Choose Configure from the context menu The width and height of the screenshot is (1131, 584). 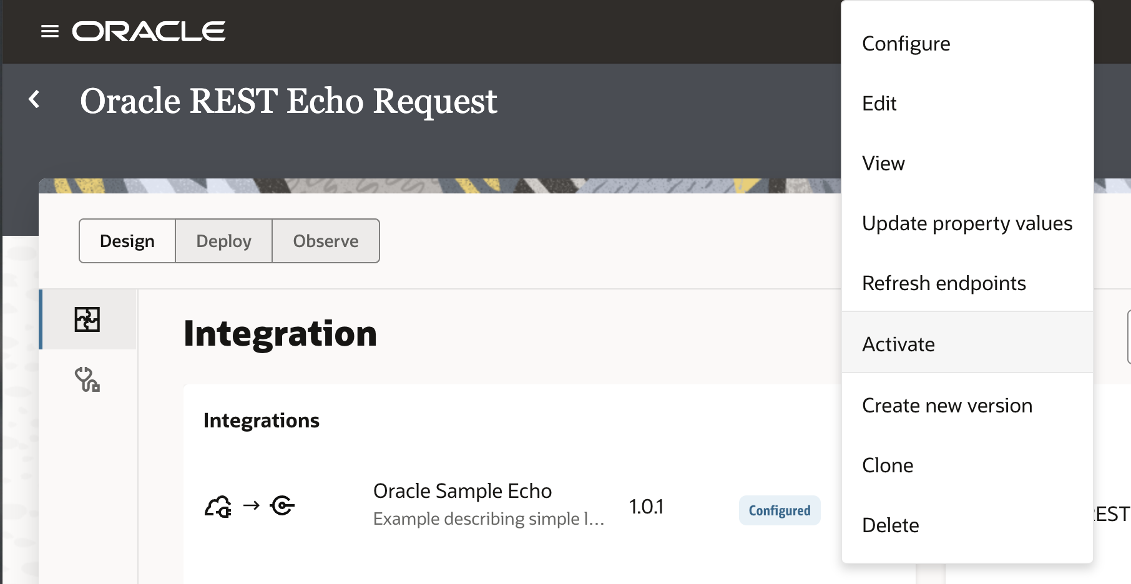click(906, 44)
